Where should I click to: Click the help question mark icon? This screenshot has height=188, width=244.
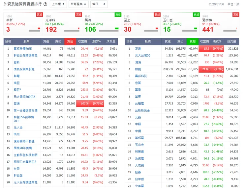[x=45, y=4]
